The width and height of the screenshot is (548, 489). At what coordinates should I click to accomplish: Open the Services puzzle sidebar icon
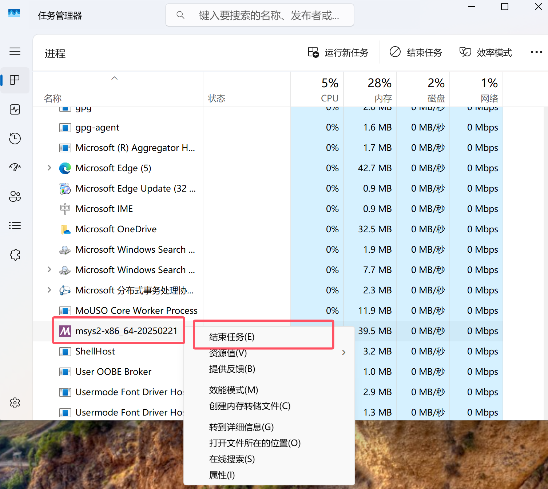(x=15, y=255)
